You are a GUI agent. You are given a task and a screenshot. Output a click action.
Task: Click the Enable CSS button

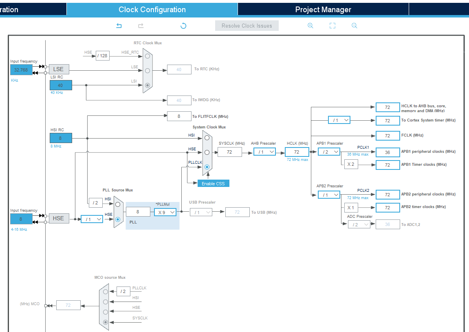point(213,183)
